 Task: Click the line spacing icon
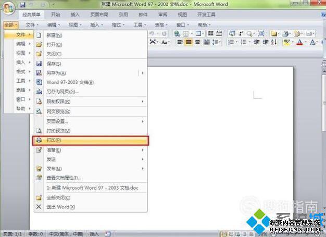point(215,42)
